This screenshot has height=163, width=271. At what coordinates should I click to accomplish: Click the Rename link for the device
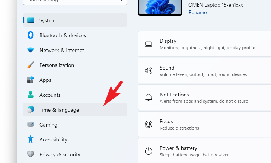click(198, 12)
